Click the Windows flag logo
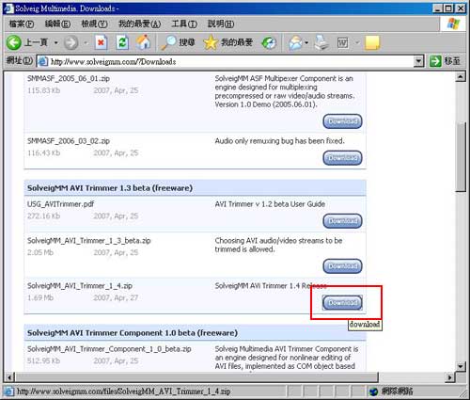Screen dimensions: 470x400 (x=453, y=24)
